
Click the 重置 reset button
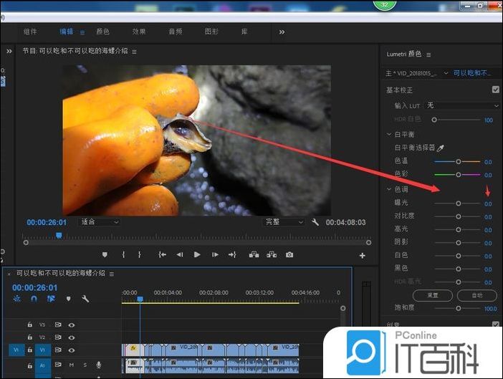(433, 295)
